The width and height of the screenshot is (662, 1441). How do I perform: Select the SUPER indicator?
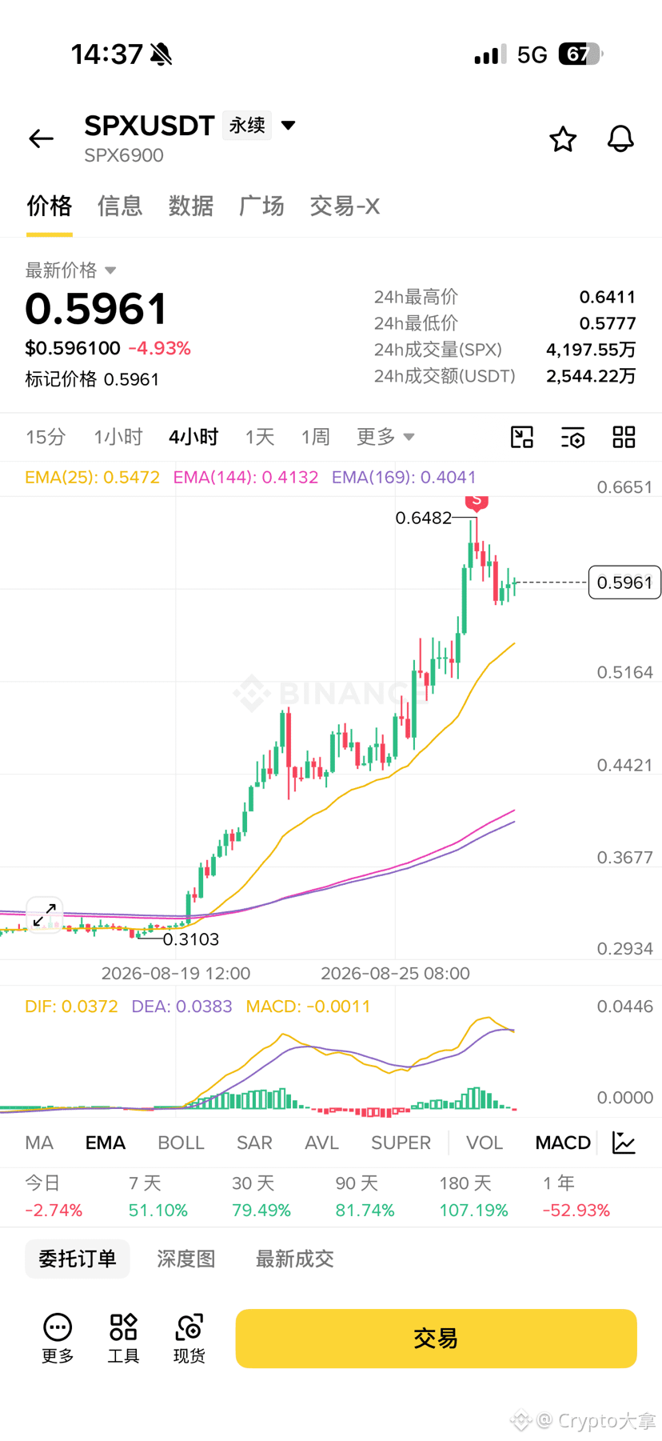(401, 1143)
